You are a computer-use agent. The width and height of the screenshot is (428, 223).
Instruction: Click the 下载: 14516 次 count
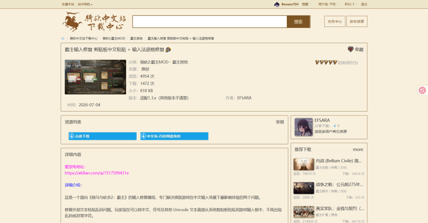tap(353, 174)
